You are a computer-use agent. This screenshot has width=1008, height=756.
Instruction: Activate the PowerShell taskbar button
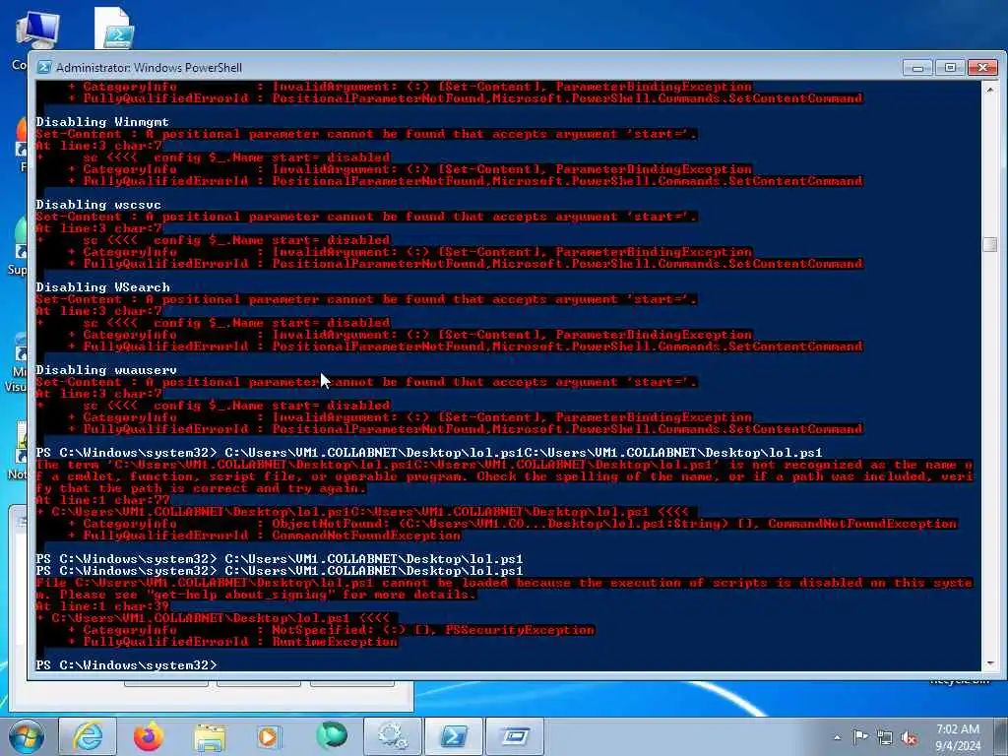[453, 736]
